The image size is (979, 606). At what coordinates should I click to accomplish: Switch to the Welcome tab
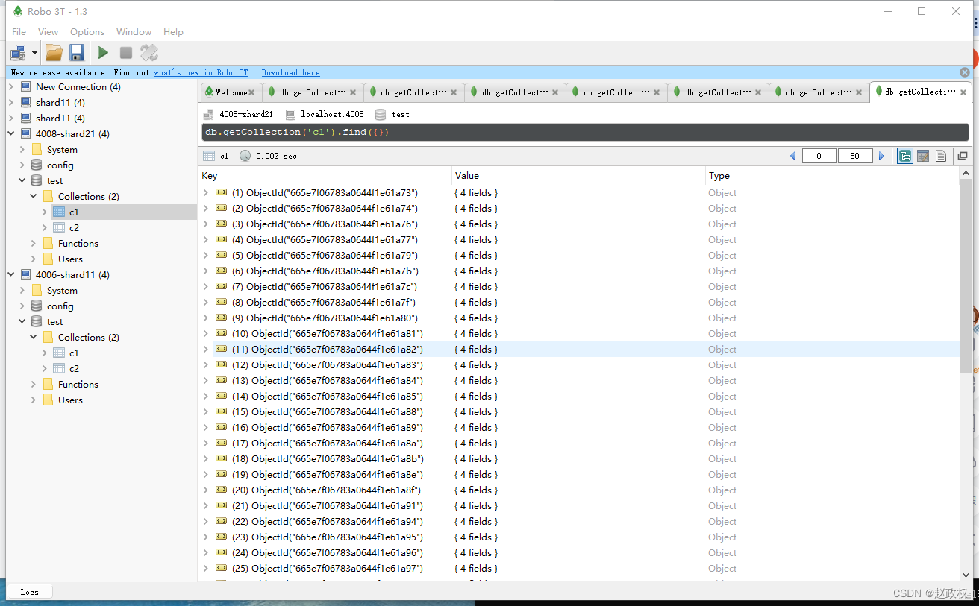(230, 92)
